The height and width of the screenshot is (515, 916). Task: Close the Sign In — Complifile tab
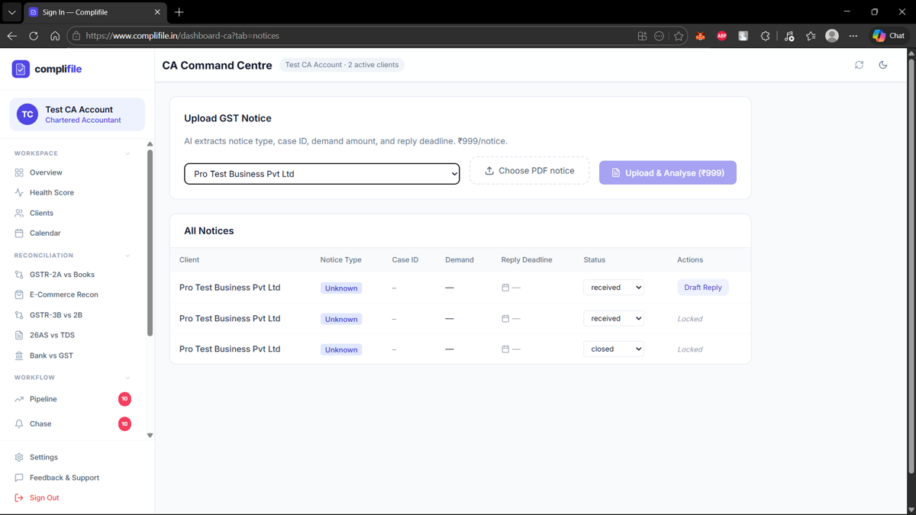coord(157,12)
